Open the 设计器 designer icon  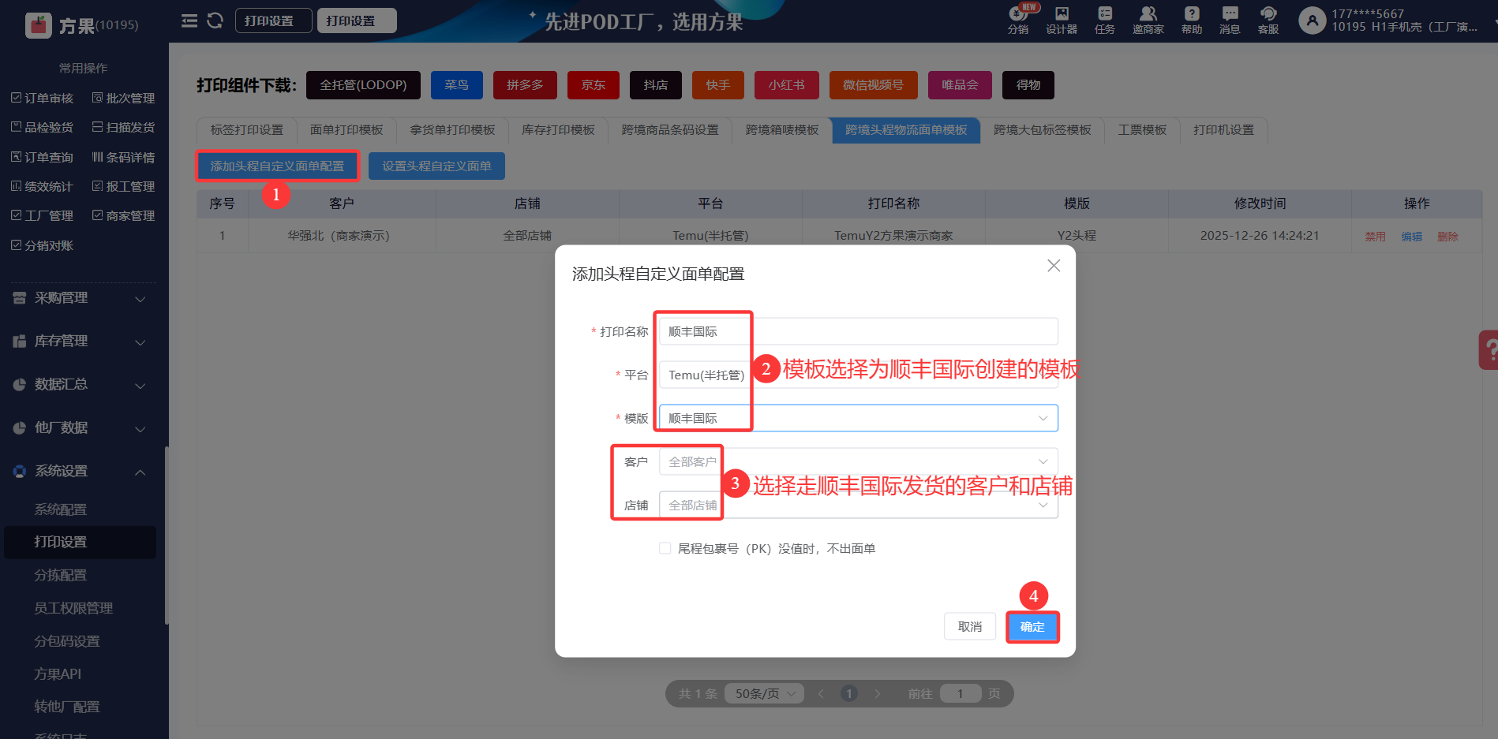pos(1062,21)
